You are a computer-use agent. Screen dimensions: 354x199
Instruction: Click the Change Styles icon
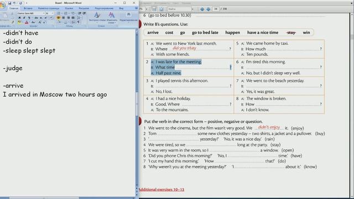(112, 15)
